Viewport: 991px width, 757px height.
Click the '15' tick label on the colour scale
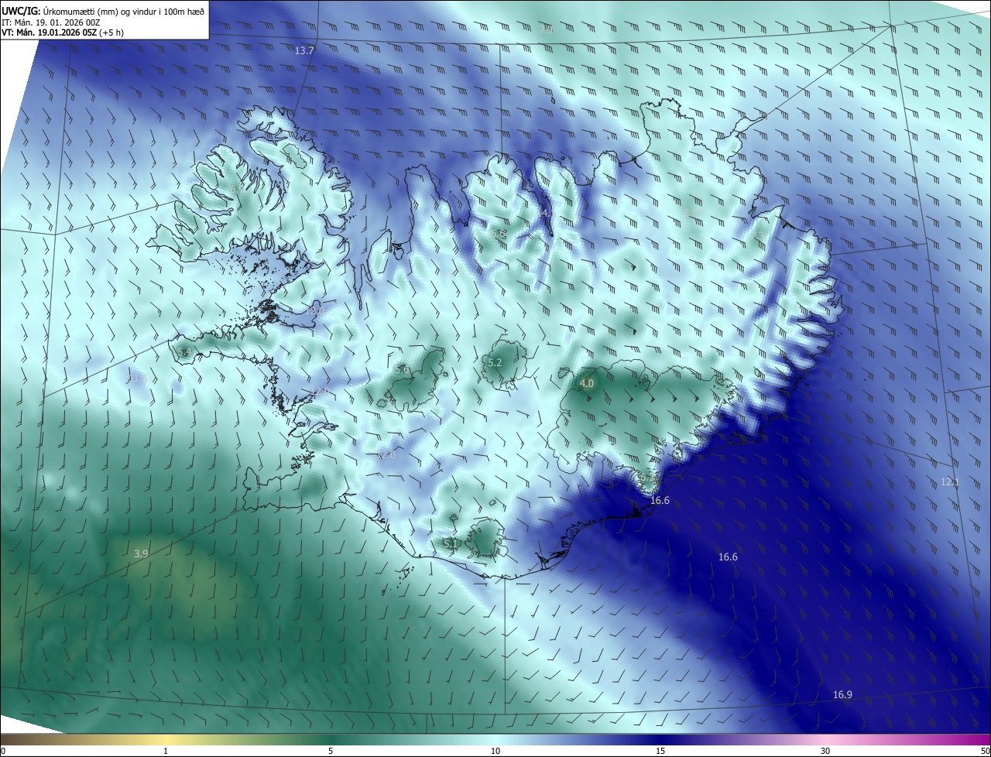point(660,751)
